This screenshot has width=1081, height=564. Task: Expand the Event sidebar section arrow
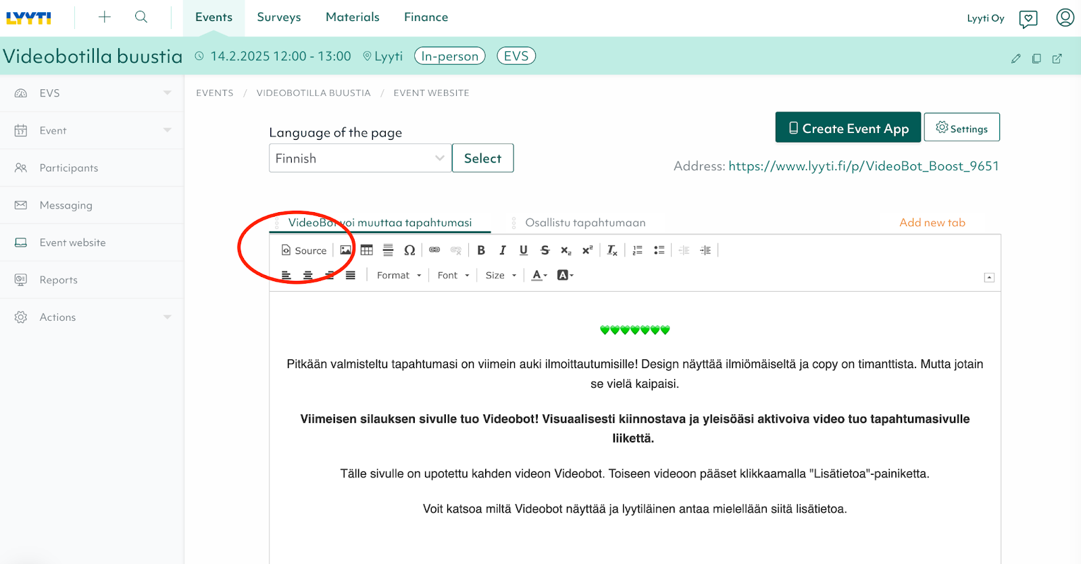click(x=167, y=130)
